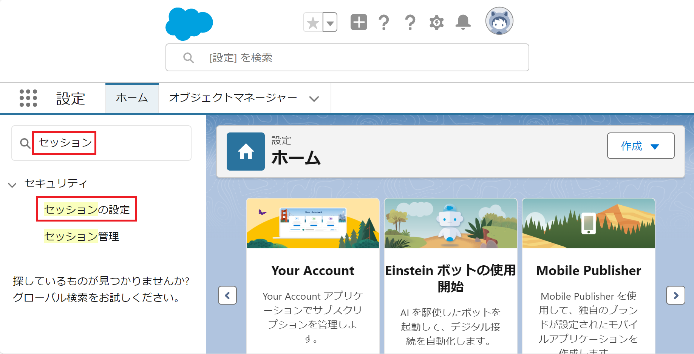
Task: Open the global actions plus icon
Action: tap(359, 22)
